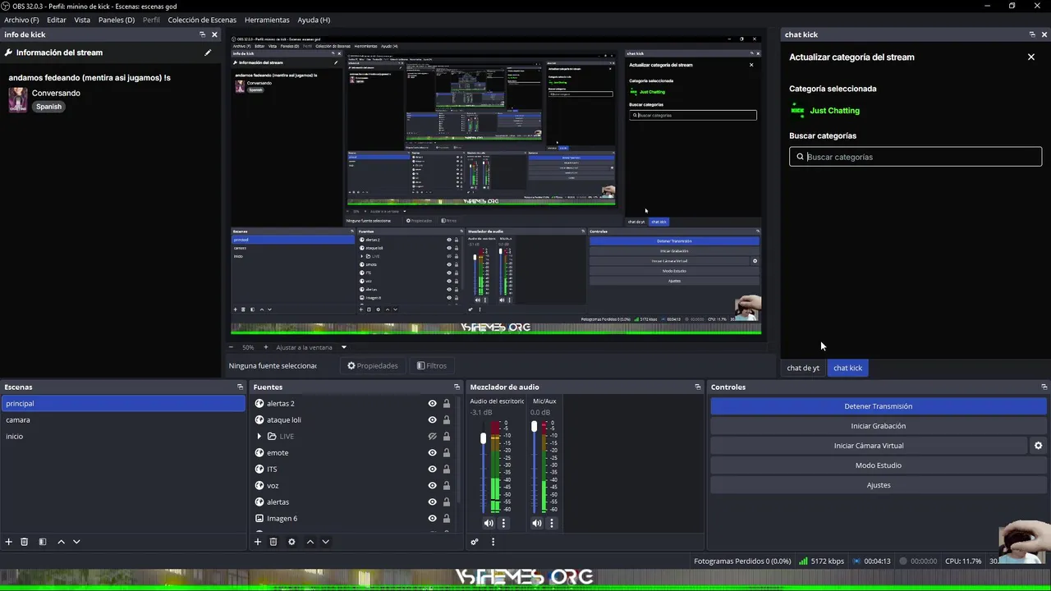Toggle visibility of ITS source
This screenshot has height=591, width=1051.
pyautogui.click(x=432, y=469)
